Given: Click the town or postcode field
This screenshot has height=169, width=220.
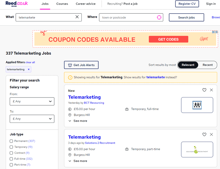Looking at the screenshot, I should point(128,17).
